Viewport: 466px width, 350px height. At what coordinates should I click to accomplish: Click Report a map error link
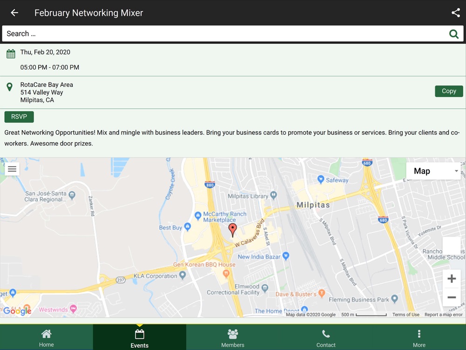pos(444,315)
